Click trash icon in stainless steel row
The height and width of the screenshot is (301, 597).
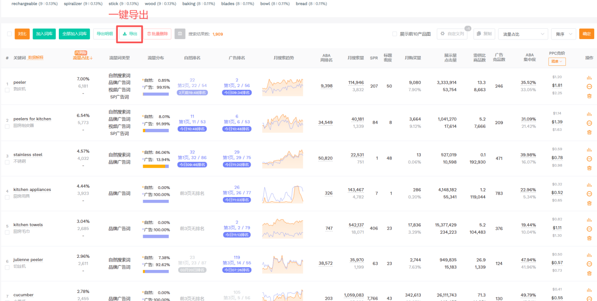click(x=589, y=168)
